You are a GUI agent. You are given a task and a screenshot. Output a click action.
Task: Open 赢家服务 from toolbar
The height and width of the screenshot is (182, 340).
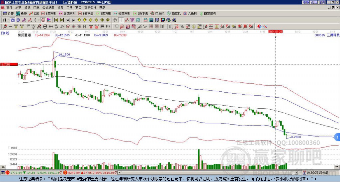click(208, 13)
